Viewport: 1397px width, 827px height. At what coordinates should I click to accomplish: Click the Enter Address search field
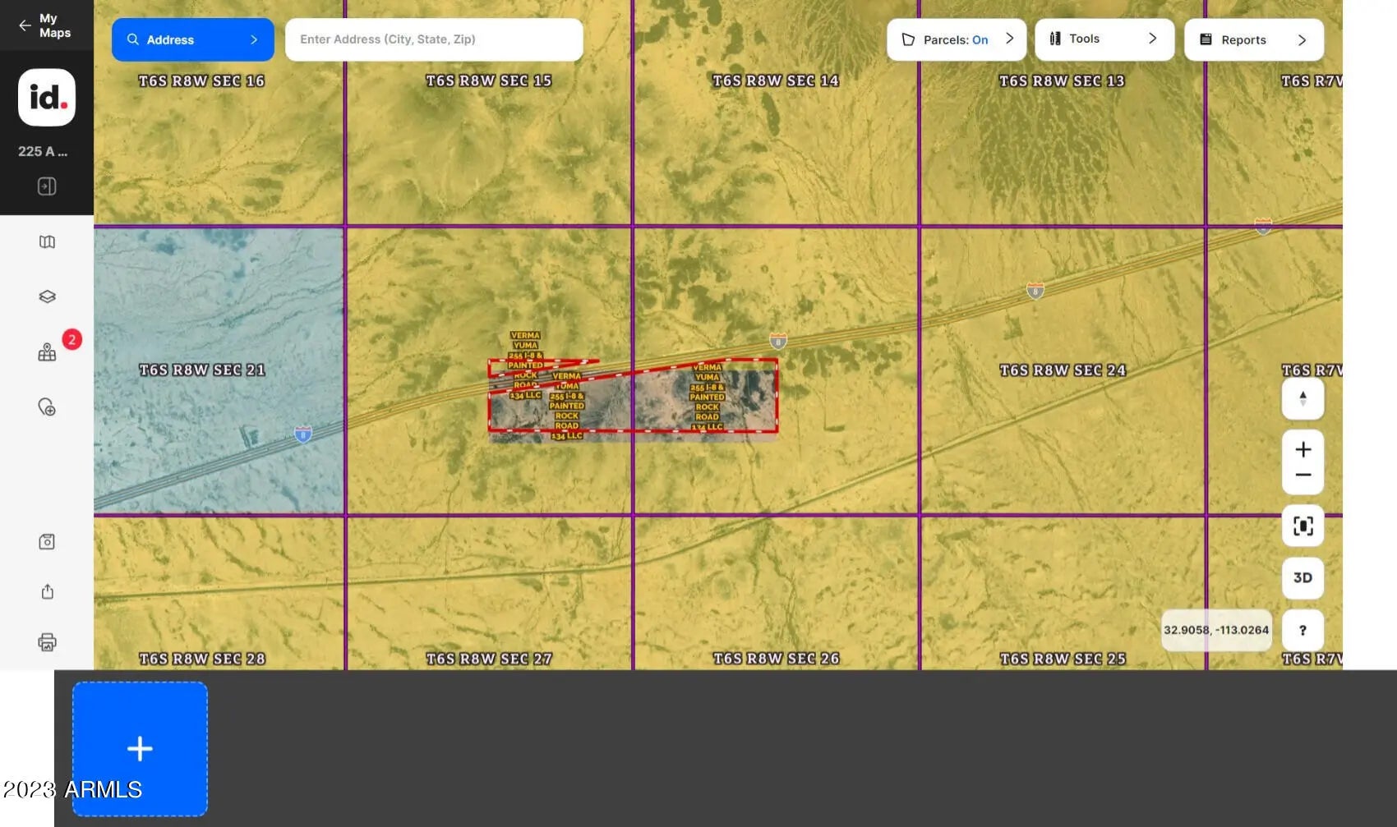coord(433,39)
